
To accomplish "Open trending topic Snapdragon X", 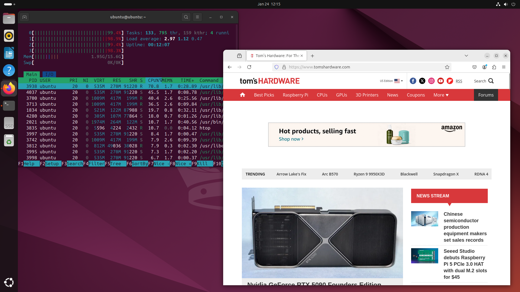I will (446, 174).
